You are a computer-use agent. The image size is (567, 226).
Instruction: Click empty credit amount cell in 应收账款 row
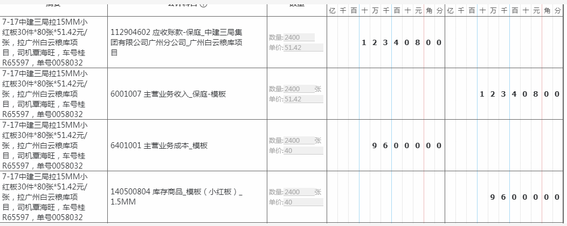[504, 42]
